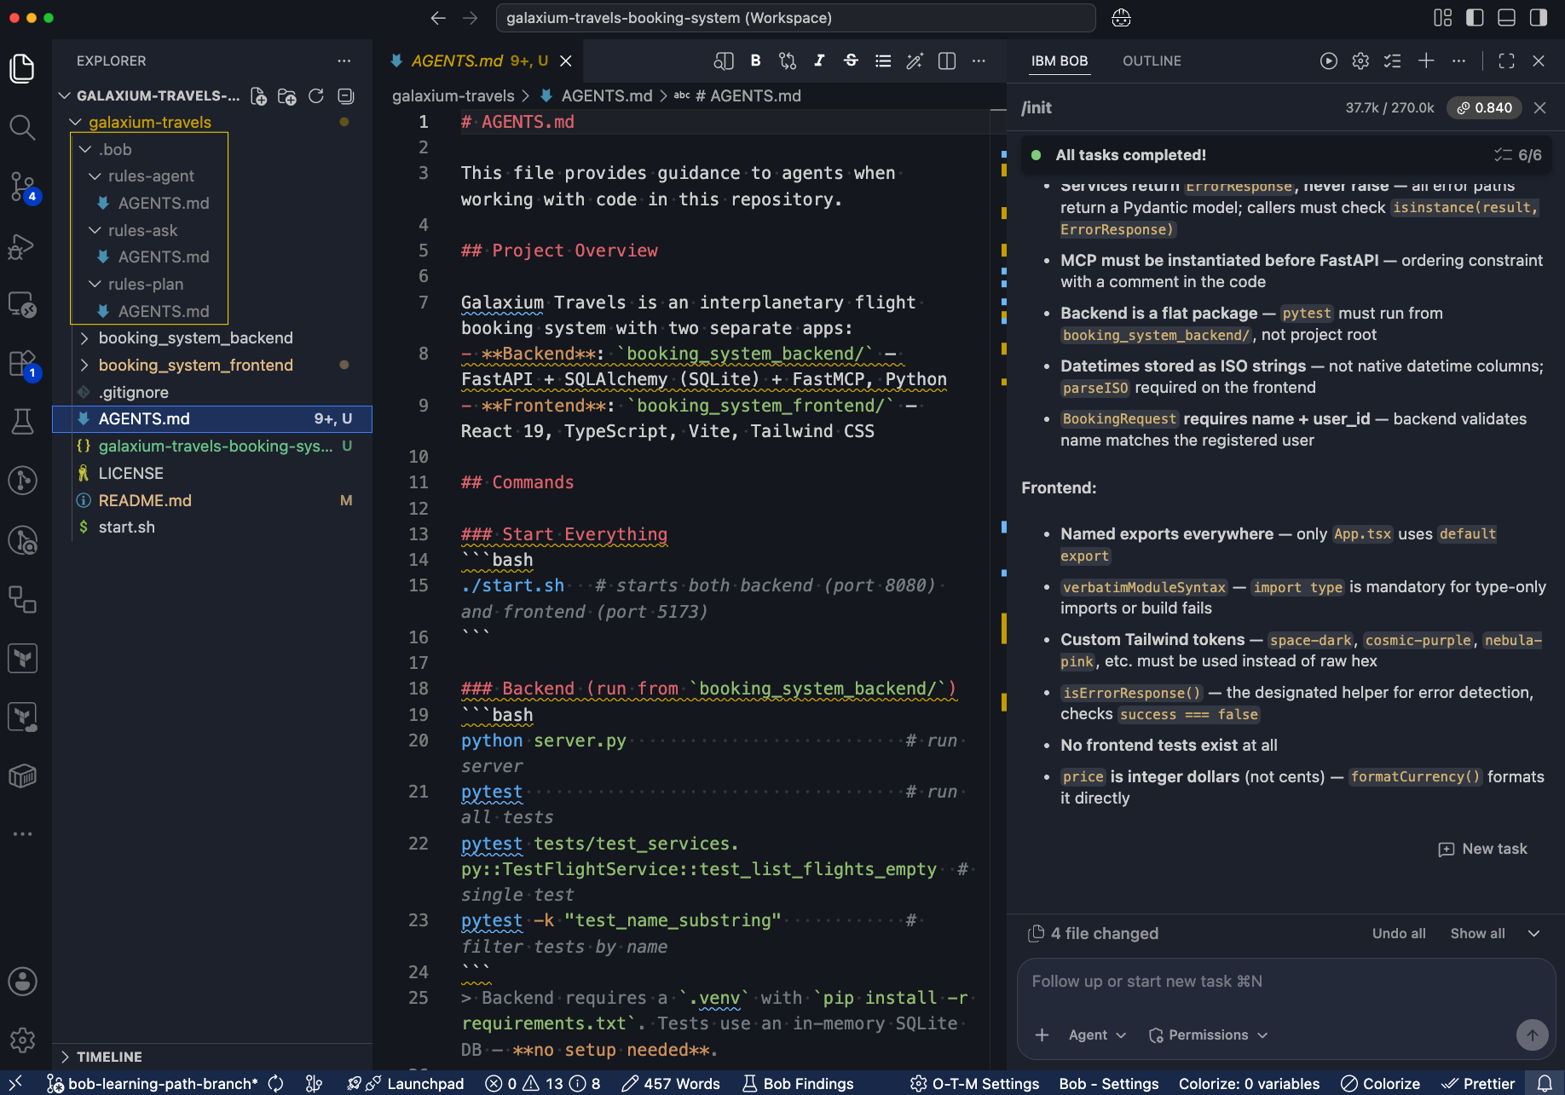The image size is (1565, 1095).
Task: Open the Search view in activity bar
Action: tap(22, 127)
